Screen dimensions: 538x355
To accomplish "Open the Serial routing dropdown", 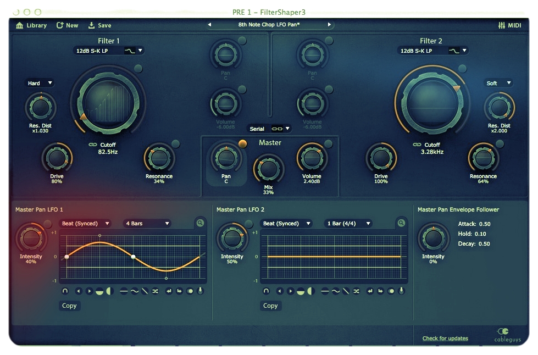I will 269,129.
